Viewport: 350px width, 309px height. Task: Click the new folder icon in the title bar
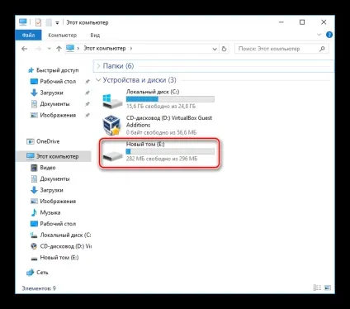[49, 22]
